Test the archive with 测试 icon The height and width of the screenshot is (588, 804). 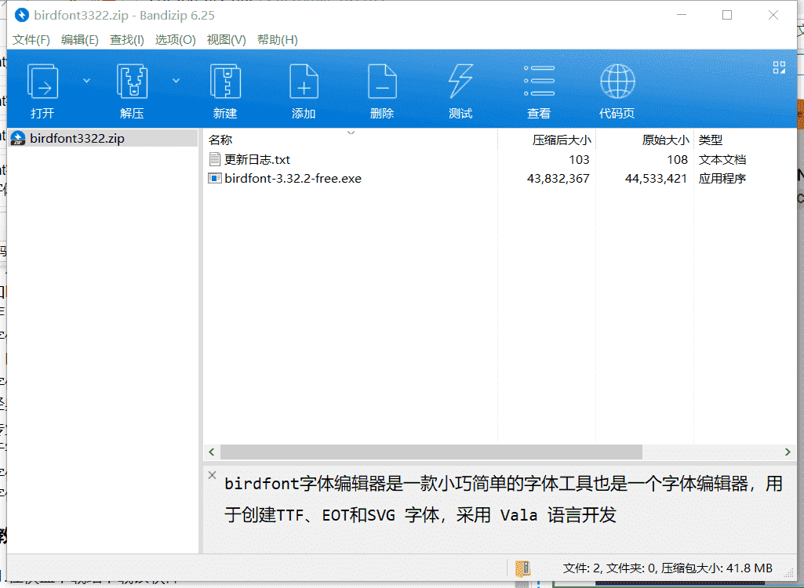(460, 90)
